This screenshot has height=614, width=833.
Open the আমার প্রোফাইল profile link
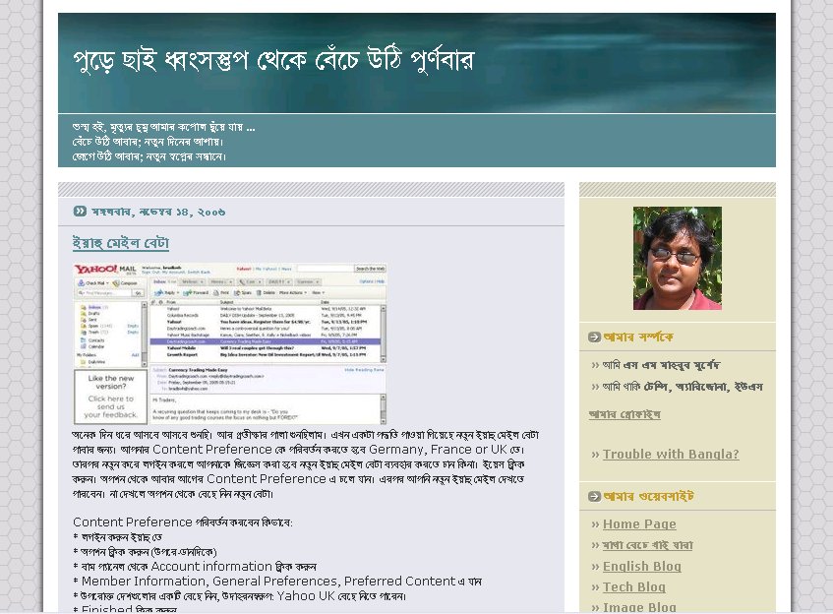625,414
